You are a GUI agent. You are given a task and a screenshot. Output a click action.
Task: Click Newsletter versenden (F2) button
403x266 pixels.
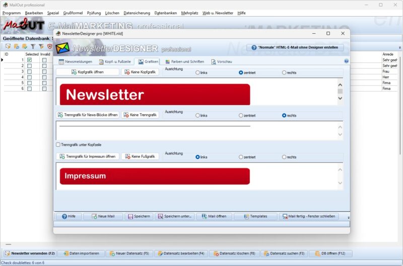30,253
